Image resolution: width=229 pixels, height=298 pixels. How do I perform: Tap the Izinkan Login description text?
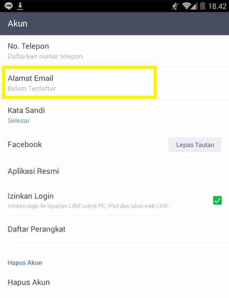[89, 206]
